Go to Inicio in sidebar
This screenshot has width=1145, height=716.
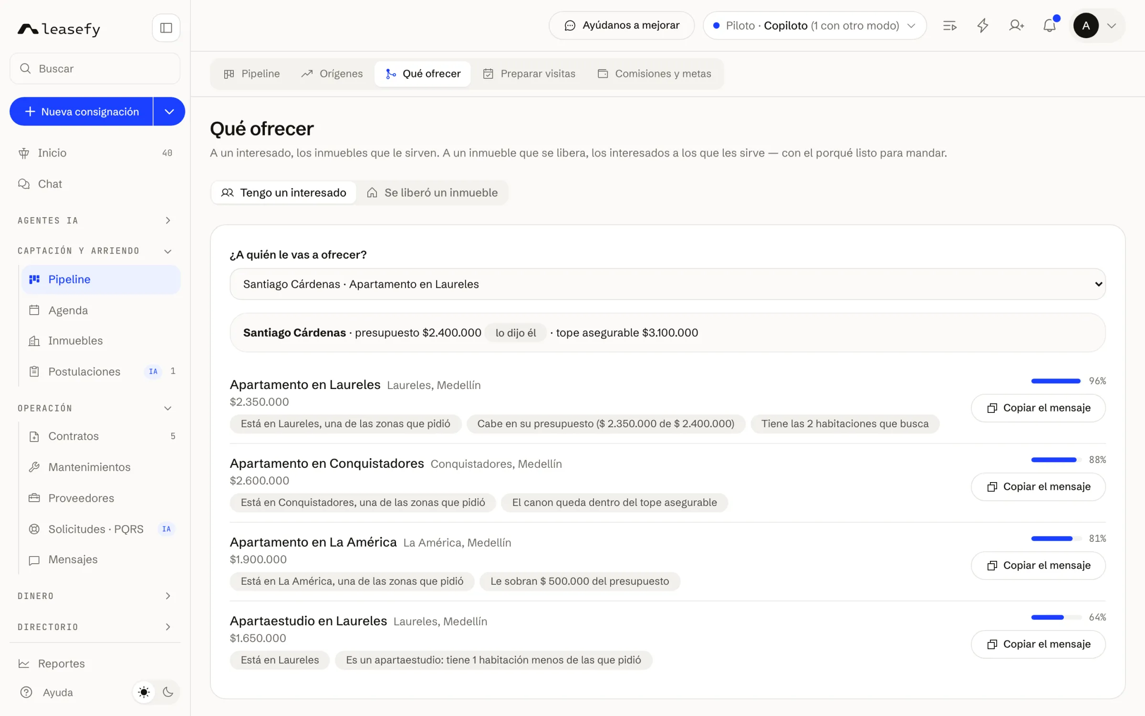pyautogui.click(x=95, y=153)
